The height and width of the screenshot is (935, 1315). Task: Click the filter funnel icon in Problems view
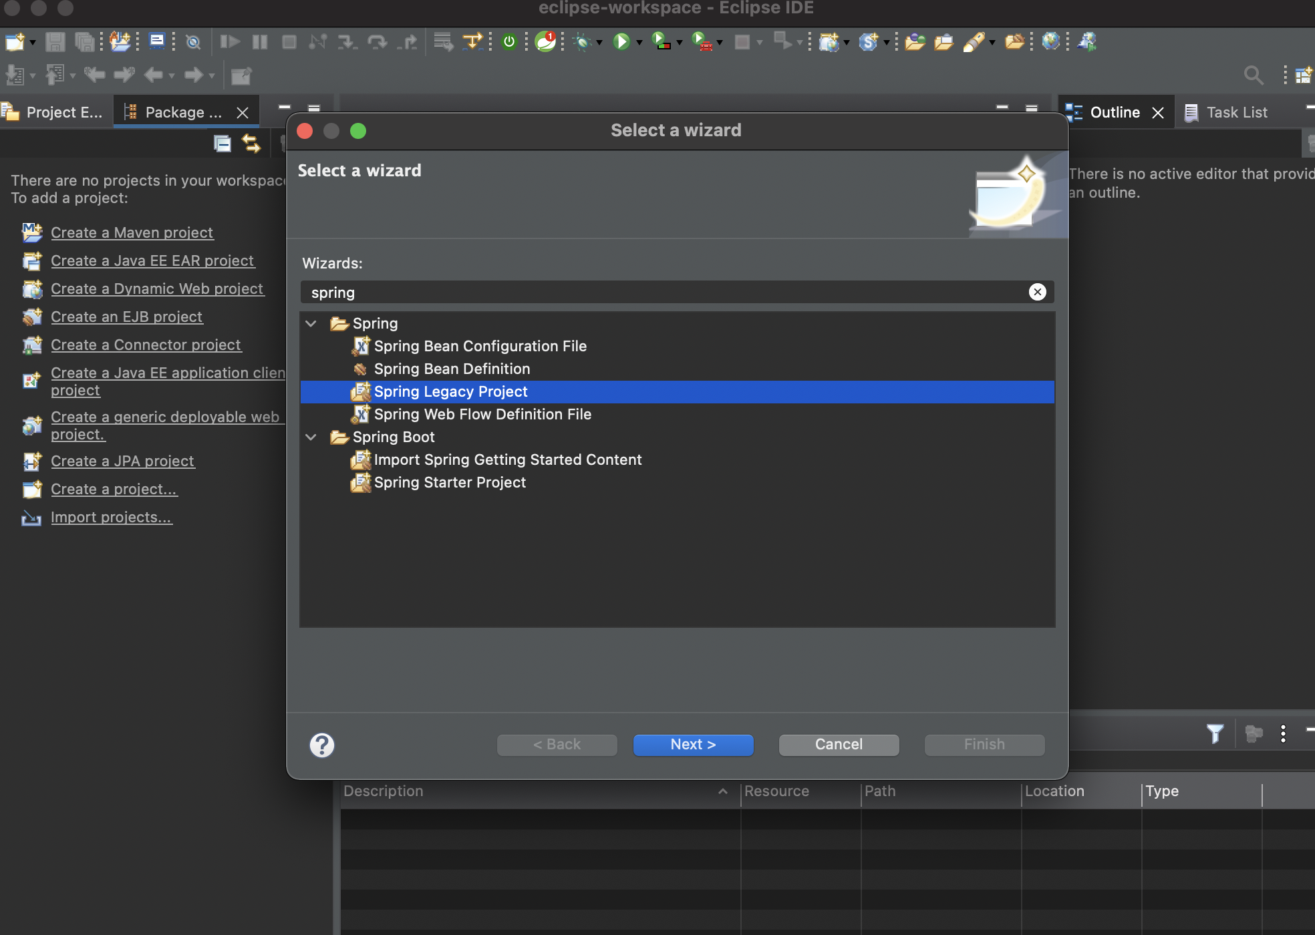pos(1215,733)
